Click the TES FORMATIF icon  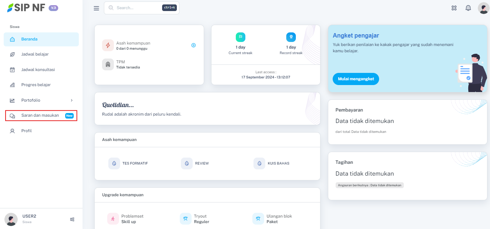coord(114,163)
